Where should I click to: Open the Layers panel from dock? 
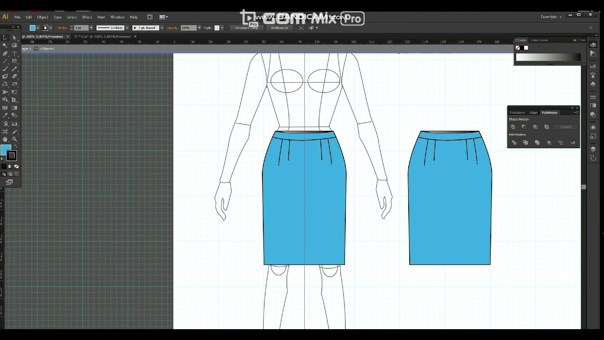pyautogui.click(x=593, y=149)
